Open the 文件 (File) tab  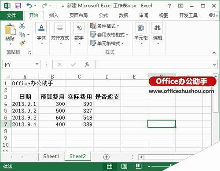click(11, 15)
